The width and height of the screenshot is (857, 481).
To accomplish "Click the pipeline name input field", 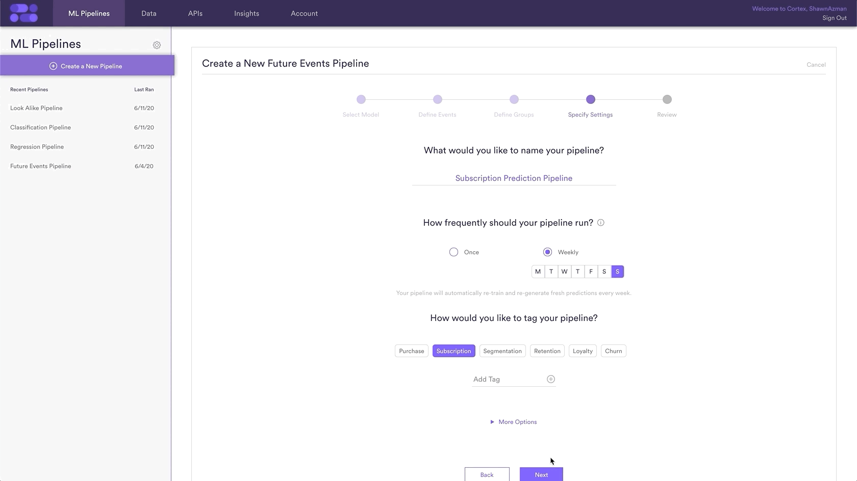I will (x=514, y=178).
